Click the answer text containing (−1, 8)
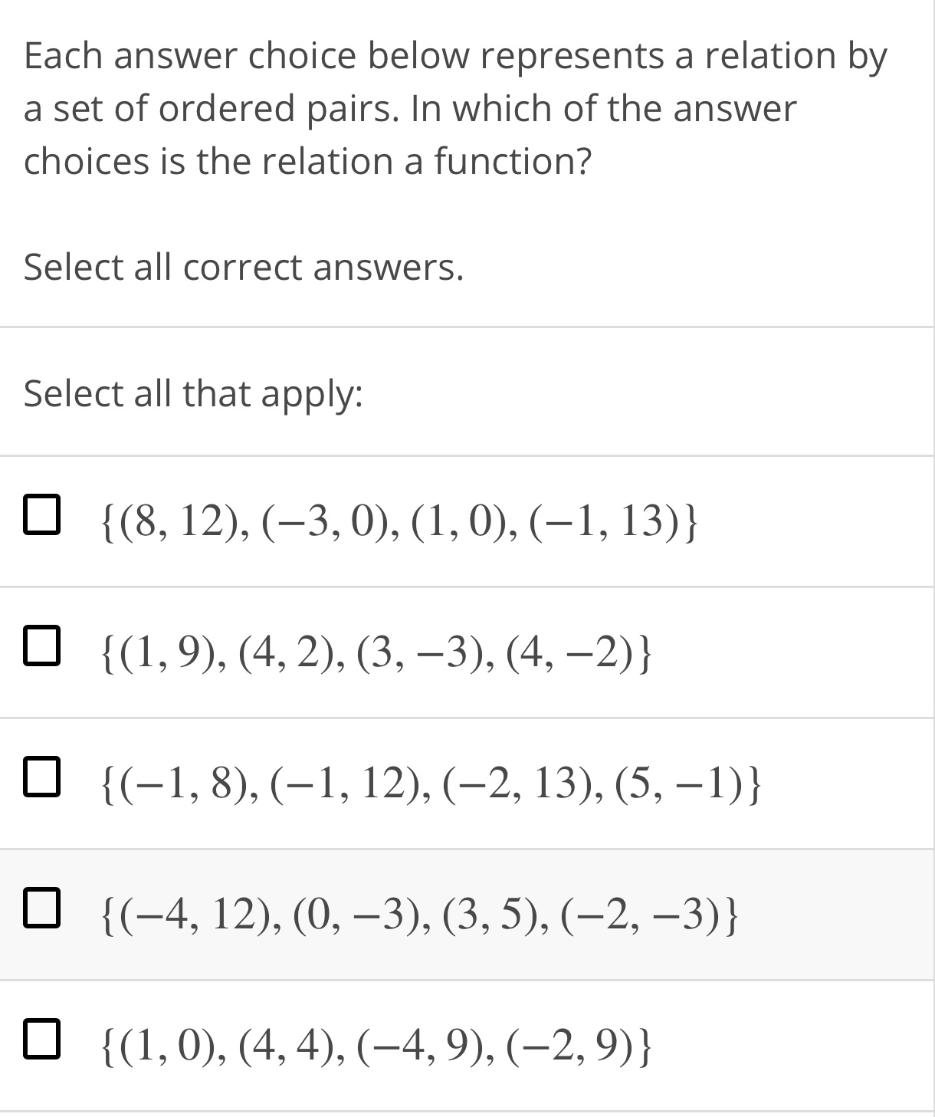The image size is (935, 1117). (x=428, y=781)
